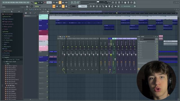Click the fader of mixer insert 18
This screenshot has height=101, width=180.
115,59
